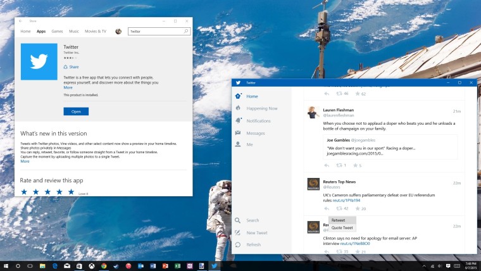
Task: Open the quoted Joe Gambles tweet
Action: coord(390,147)
